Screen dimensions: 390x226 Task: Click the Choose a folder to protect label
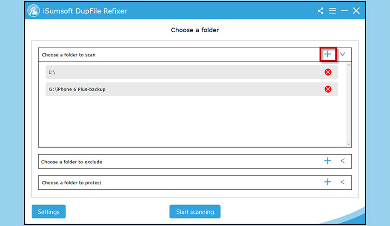(x=71, y=183)
